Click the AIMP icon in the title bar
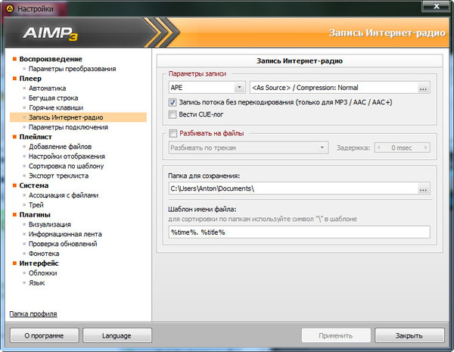The width and height of the screenshot is (454, 352). 10,9
